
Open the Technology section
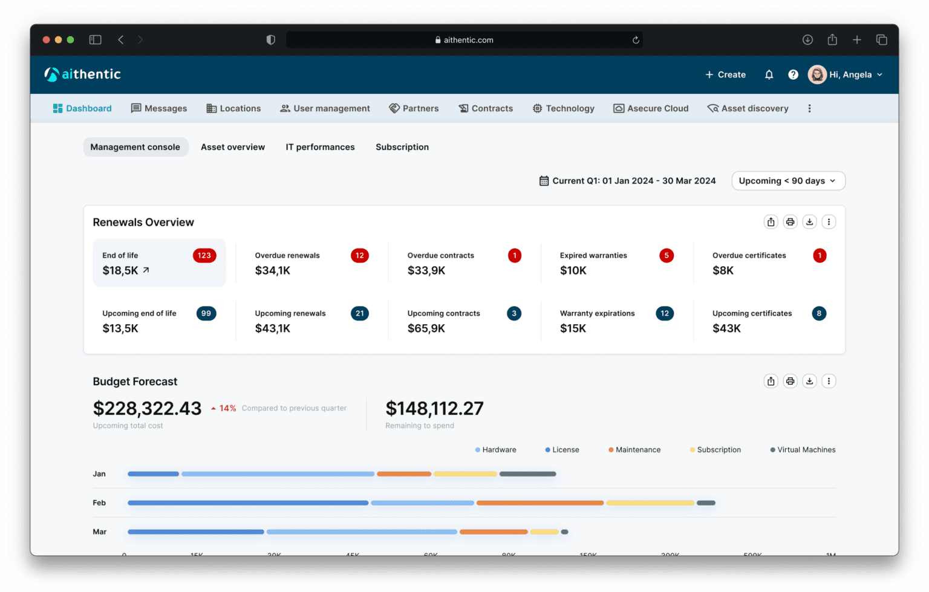(x=563, y=108)
